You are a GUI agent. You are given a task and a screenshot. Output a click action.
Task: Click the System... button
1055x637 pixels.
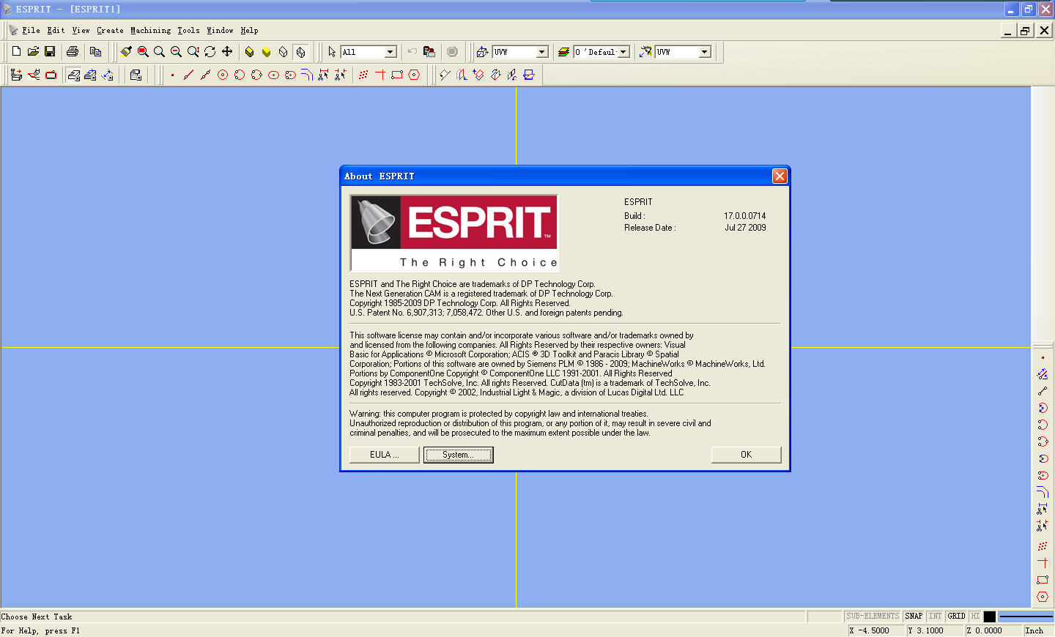[x=459, y=455]
